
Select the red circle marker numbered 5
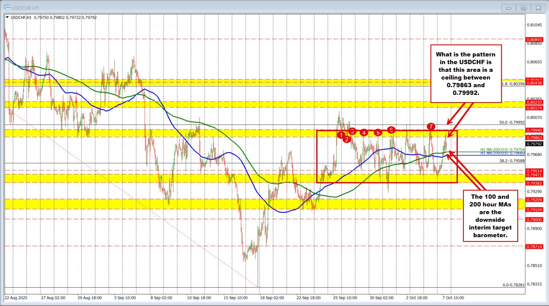click(x=378, y=133)
